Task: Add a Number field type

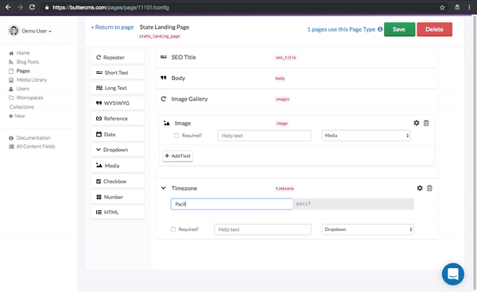Action: (x=118, y=198)
